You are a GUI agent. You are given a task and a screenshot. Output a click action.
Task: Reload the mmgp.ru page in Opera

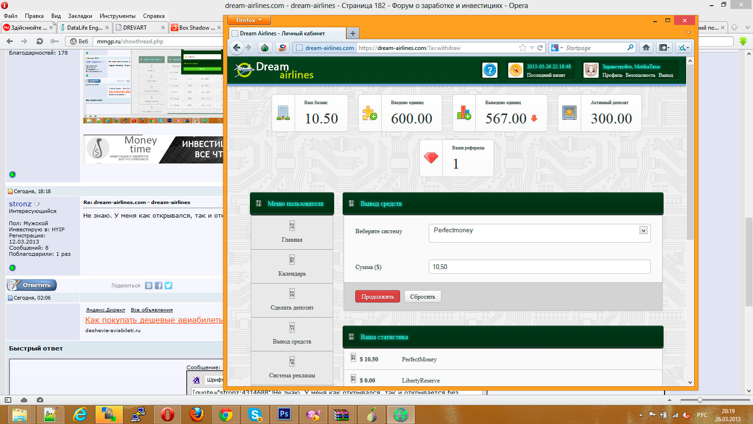40,41
